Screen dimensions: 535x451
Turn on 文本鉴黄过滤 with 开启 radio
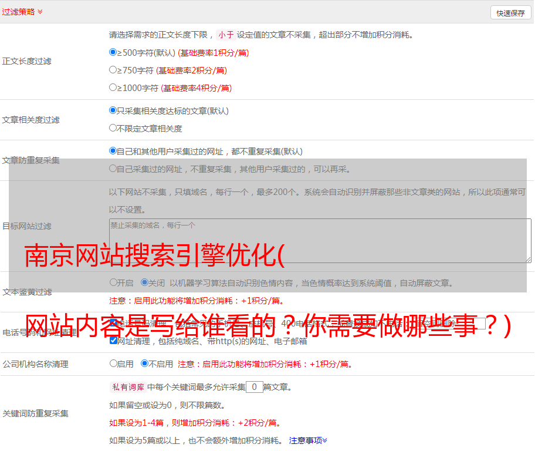pos(113,282)
